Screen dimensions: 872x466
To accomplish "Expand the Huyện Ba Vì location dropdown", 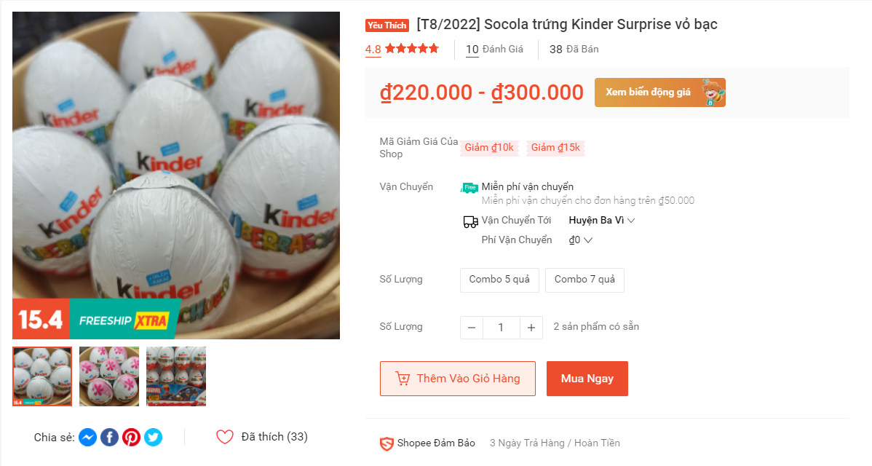I will (x=601, y=220).
